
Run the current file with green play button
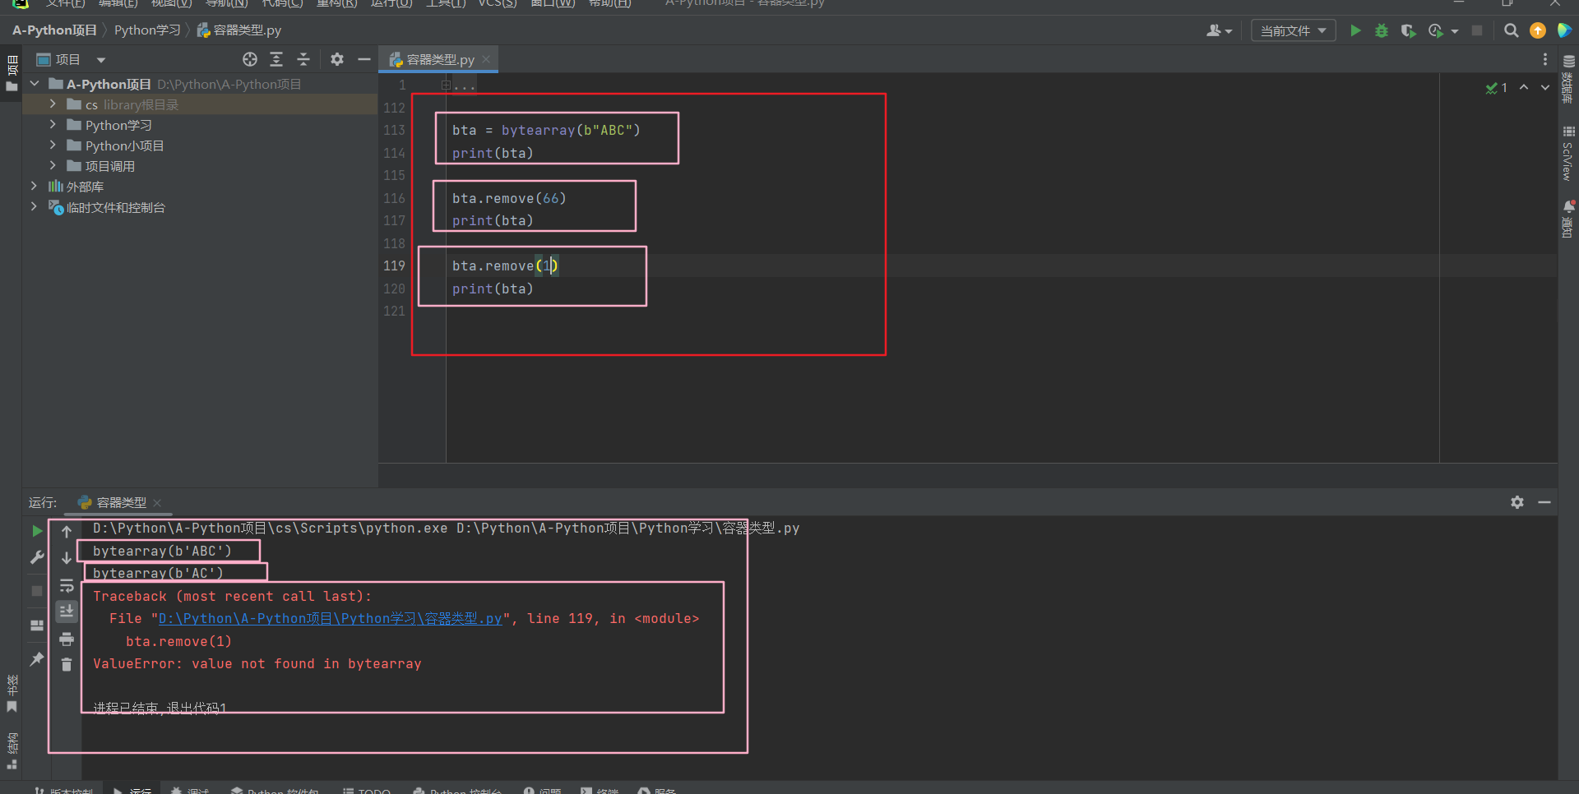pos(1355,31)
